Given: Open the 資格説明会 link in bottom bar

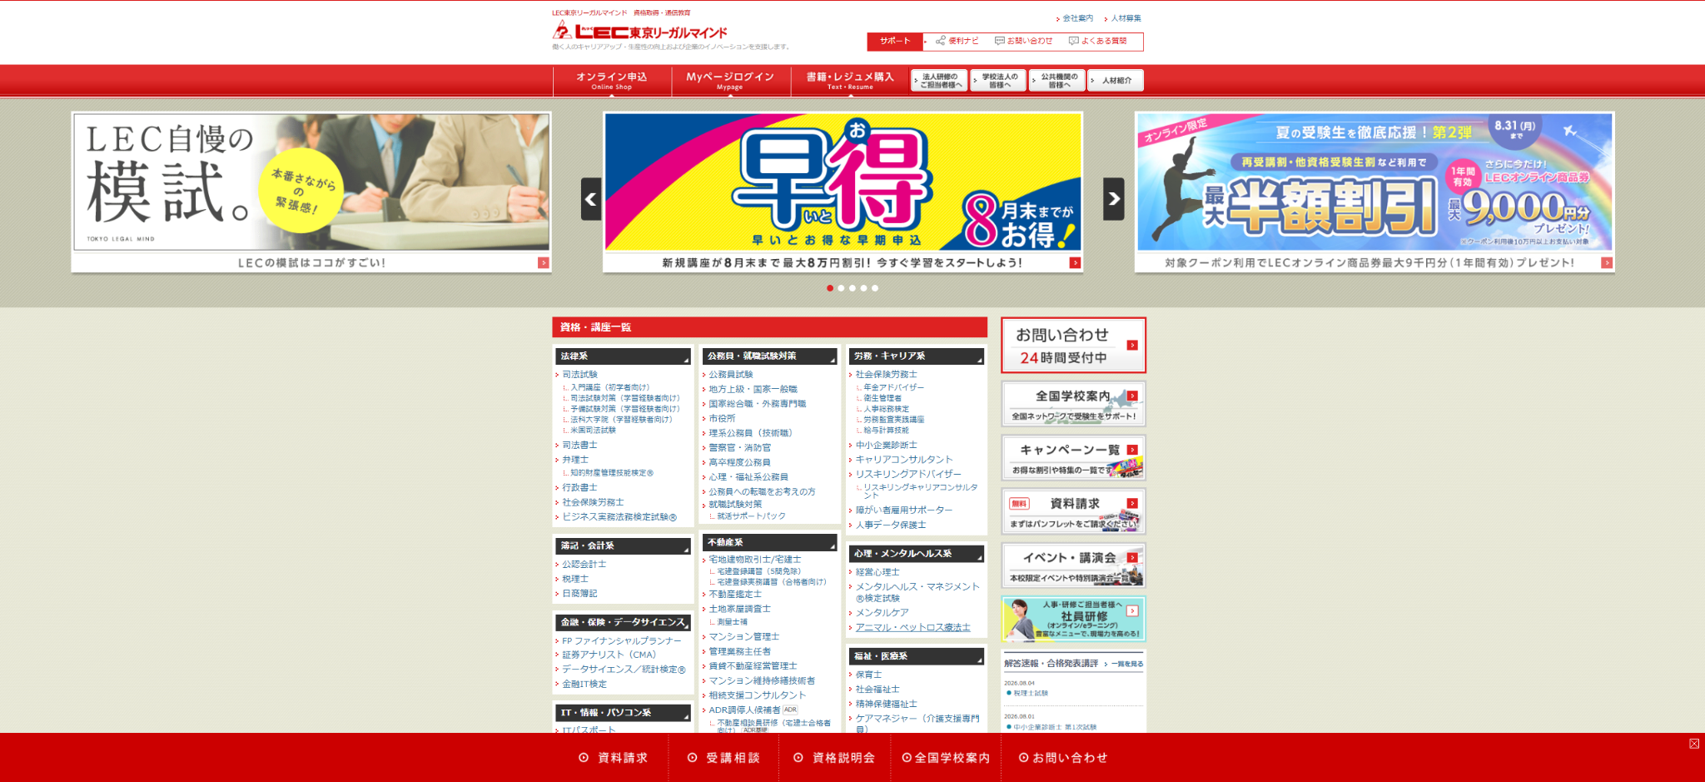Looking at the screenshot, I should [835, 758].
